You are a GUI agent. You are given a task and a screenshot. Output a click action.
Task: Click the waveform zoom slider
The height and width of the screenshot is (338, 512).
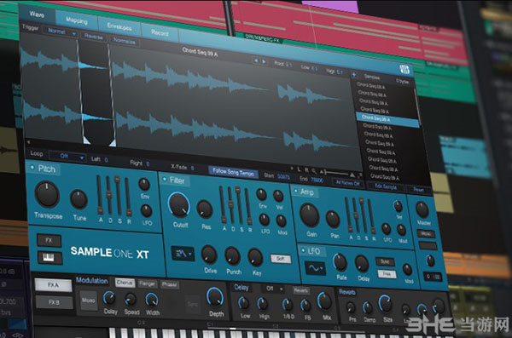click(338, 173)
